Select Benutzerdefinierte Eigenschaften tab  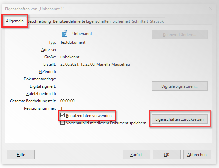pos(82,21)
